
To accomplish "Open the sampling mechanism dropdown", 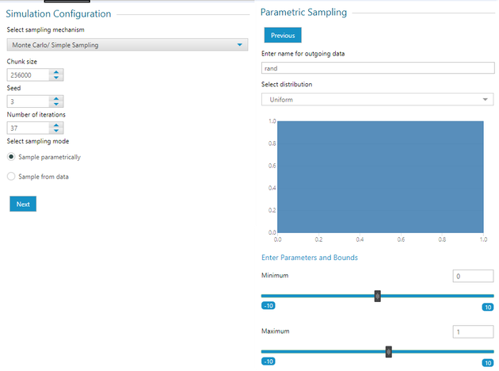I will [128, 45].
